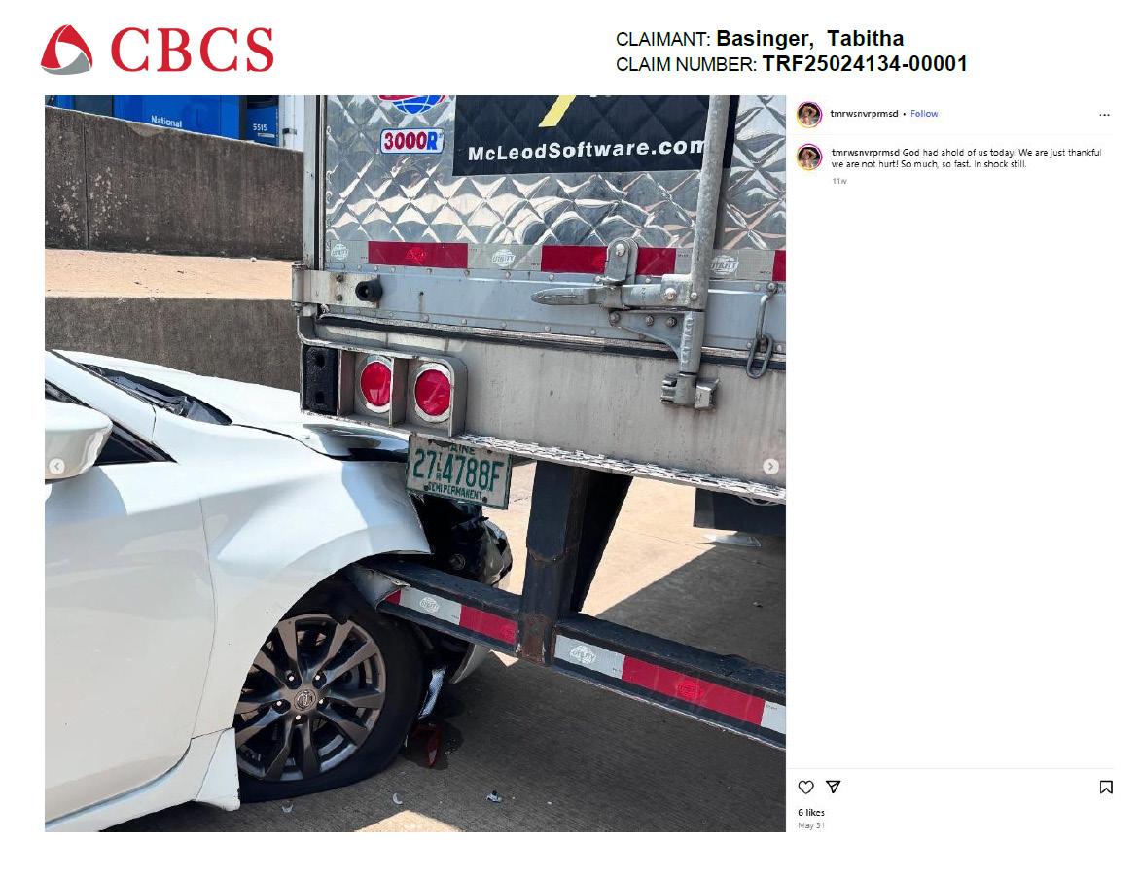Screen dimensions: 1140x877
Task: Open profile avatar beside the caption
Action: click(809, 157)
